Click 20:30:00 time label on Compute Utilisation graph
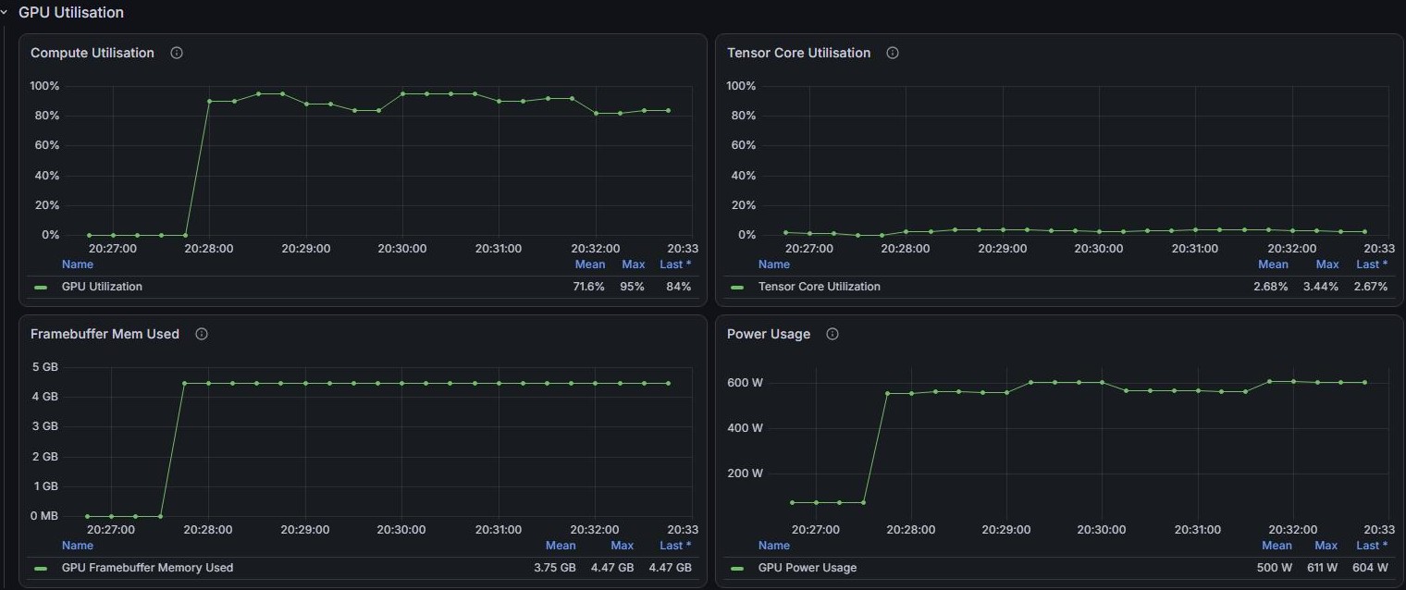The height and width of the screenshot is (590, 1406). coord(402,249)
